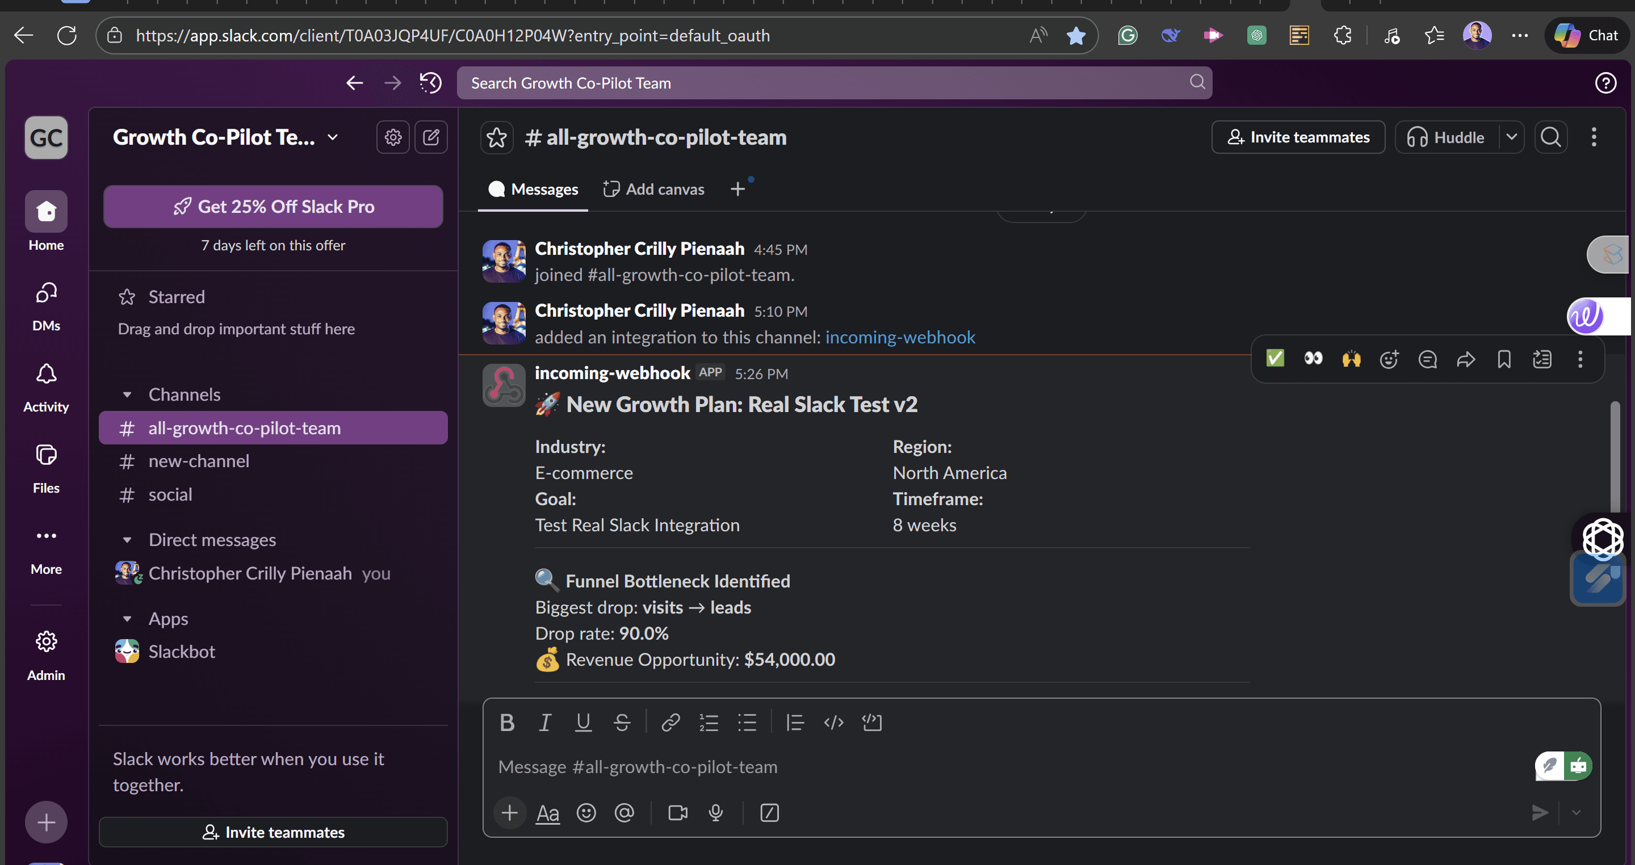Toggle italic formatting in composer

tap(544, 722)
